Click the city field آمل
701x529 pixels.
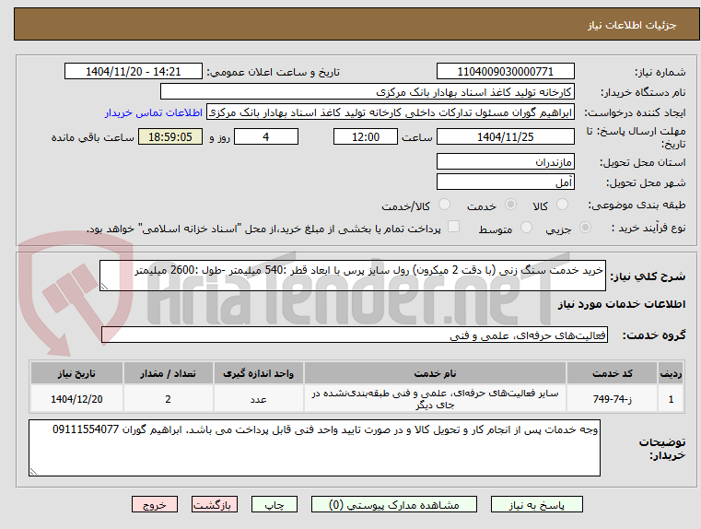(x=505, y=182)
